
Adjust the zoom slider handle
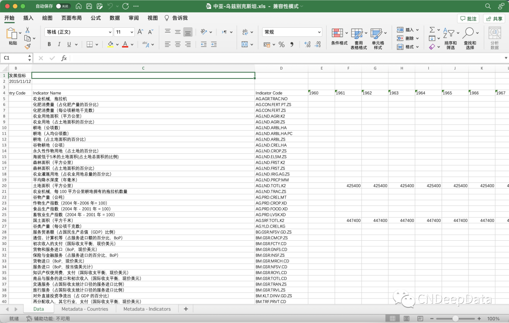[x=455, y=319]
